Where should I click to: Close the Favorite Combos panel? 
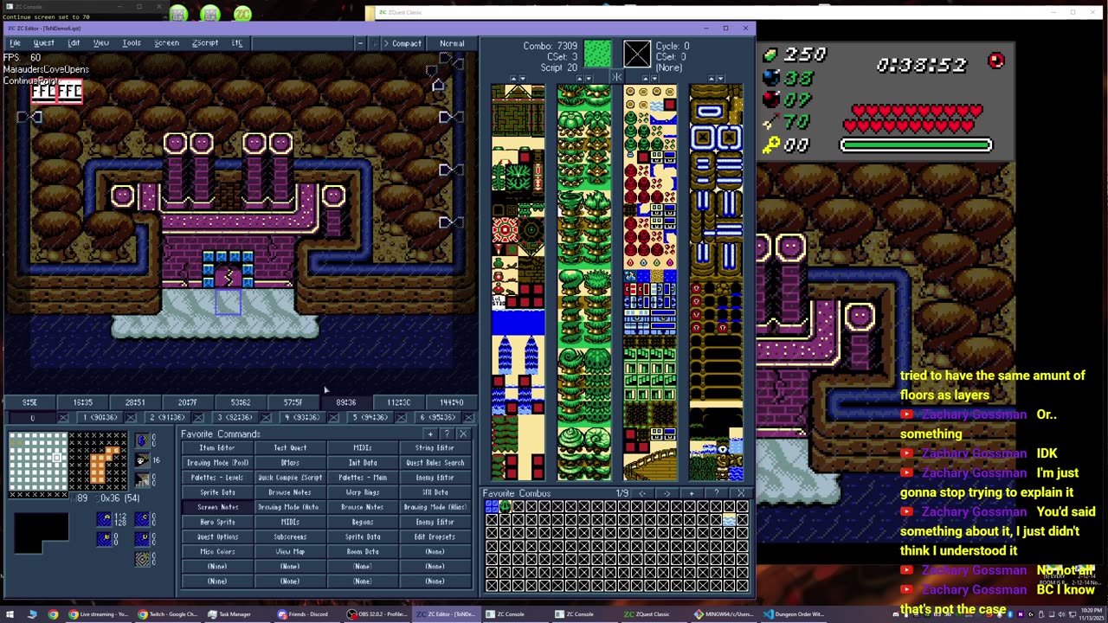point(741,493)
